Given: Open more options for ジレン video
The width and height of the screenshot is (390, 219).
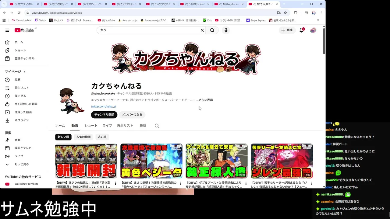Looking at the screenshot, I should pyautogui.click(x=311, y=183).
